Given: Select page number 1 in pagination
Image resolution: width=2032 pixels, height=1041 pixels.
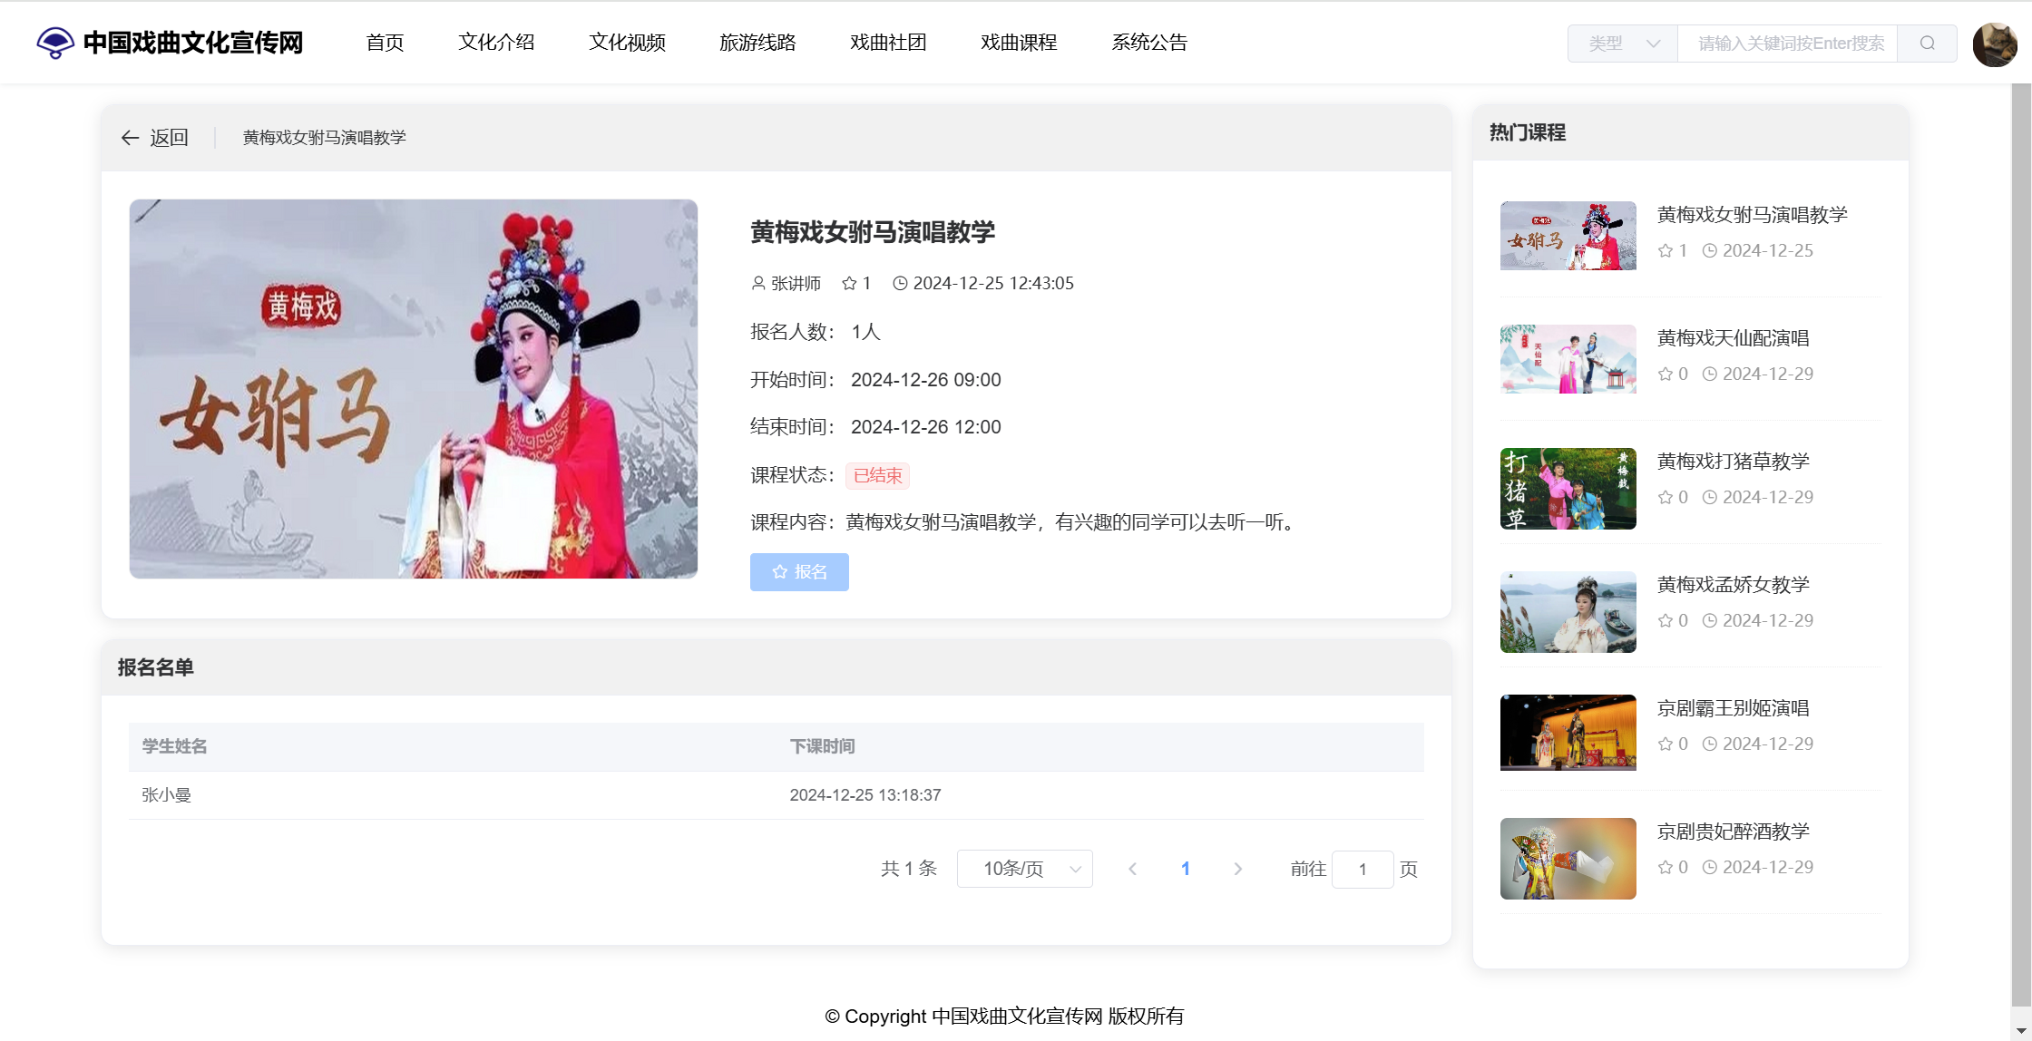Looking at the screenshot, I should point(1185,869).
